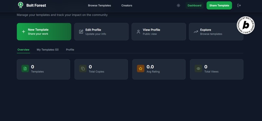The width and height of the screenshot is (262, 121).
Task: Click the 'Update your info' subtitle
Action: (x=96, y=34)
